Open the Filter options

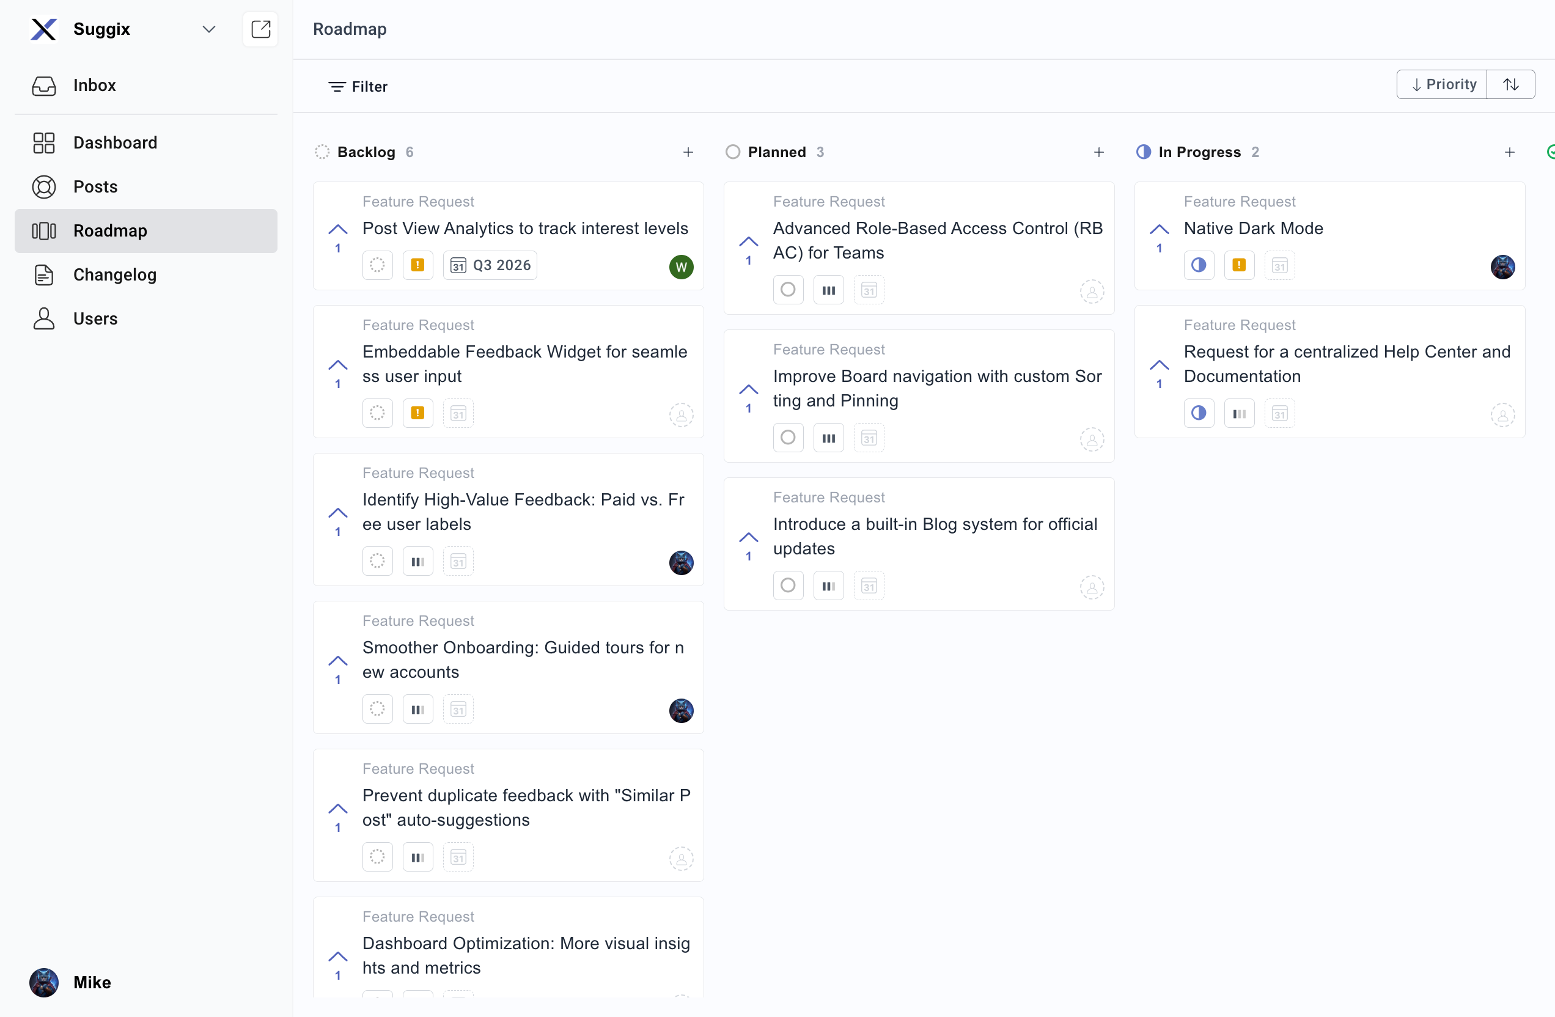click(358, 87)
